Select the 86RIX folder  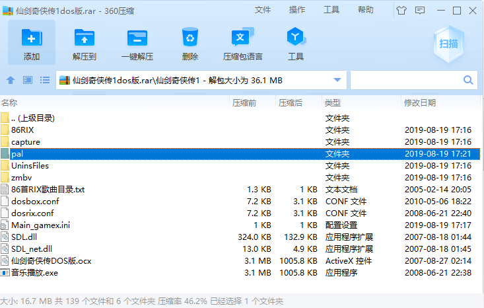22,130
